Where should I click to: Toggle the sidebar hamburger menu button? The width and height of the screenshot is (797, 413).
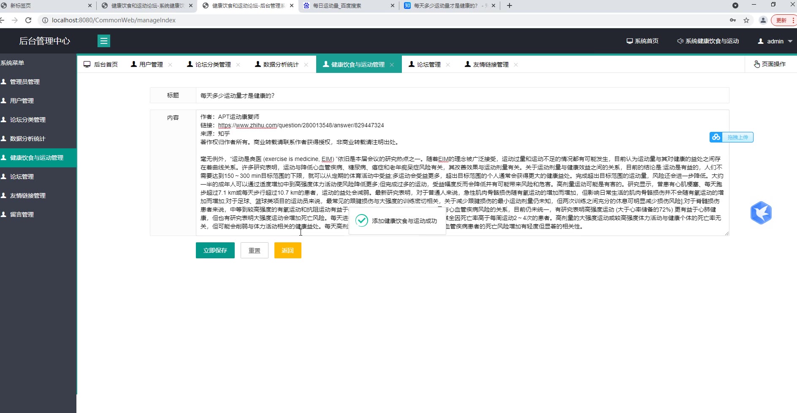(103, 41)
